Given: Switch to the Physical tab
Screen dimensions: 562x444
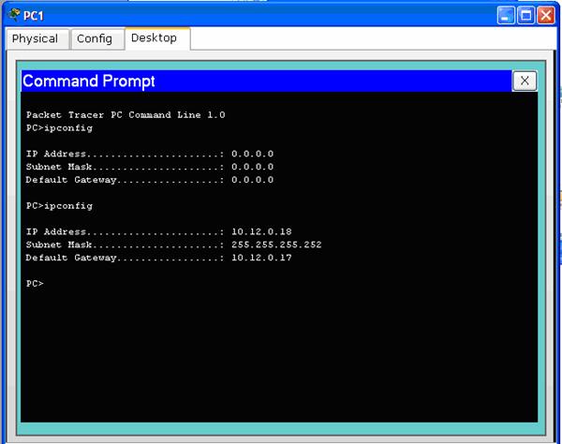Looking at the screenshot, I should [35, 38].
